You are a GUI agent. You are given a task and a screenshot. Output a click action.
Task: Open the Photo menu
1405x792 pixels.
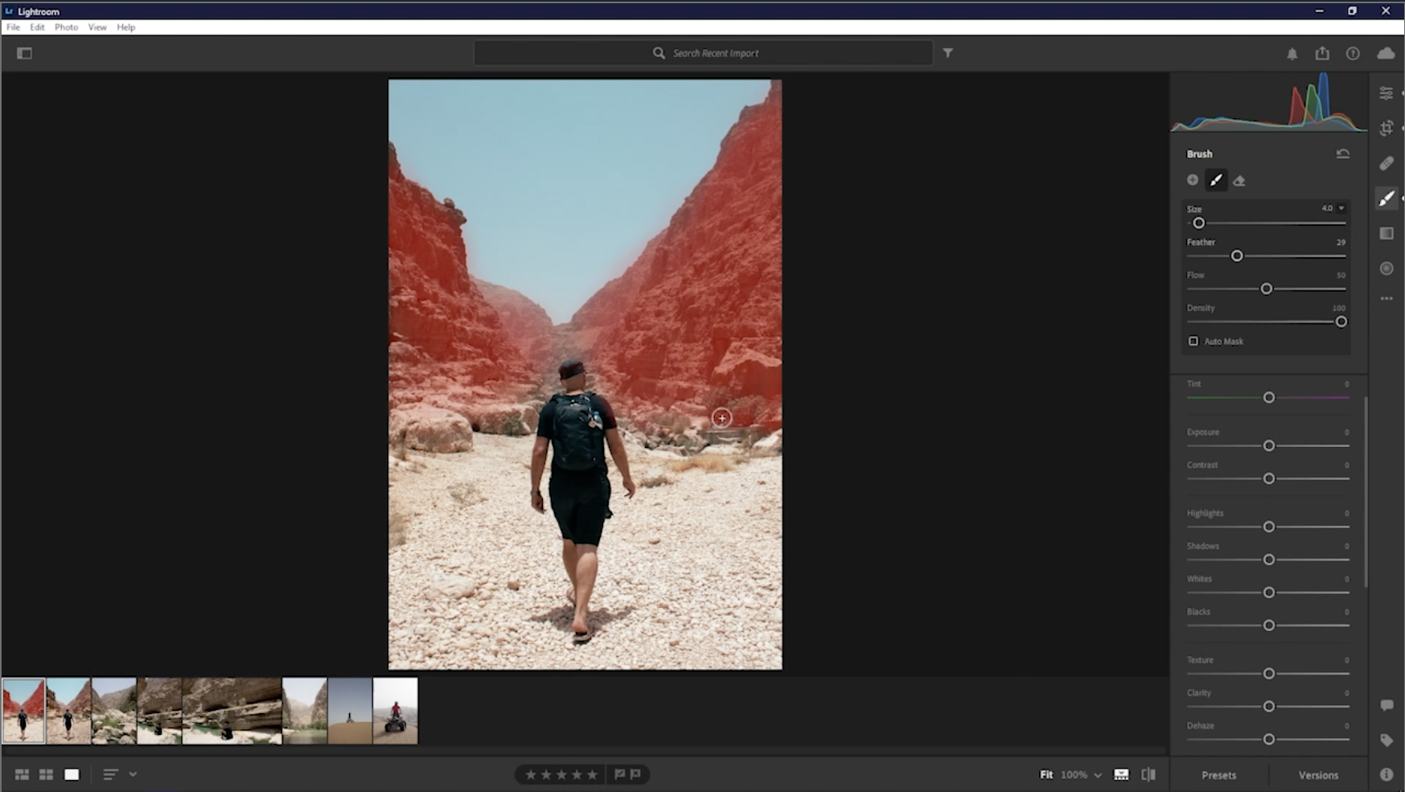pos(66,27)
